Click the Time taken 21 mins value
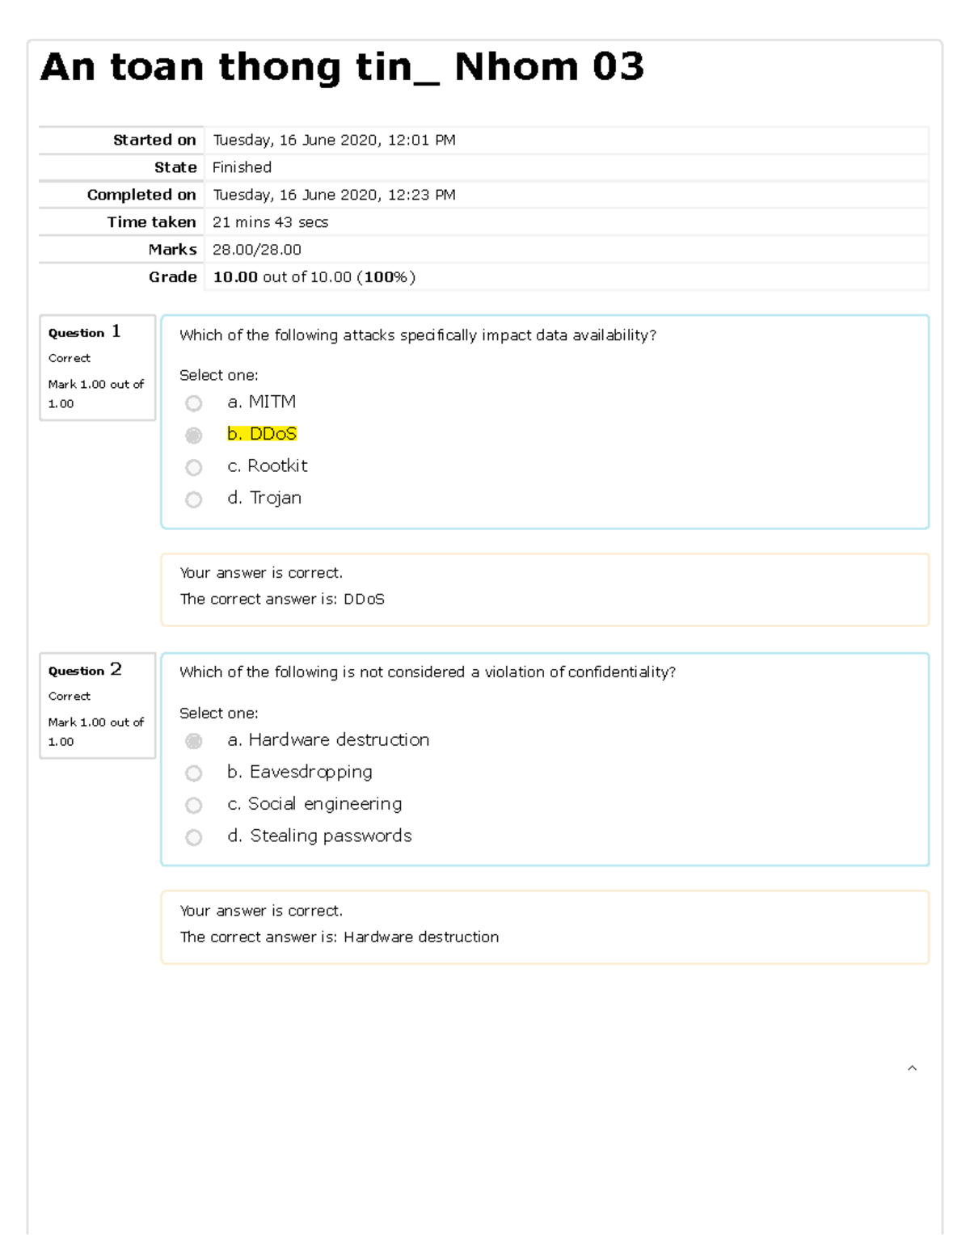970x1255 pixels. click(270, 222)
